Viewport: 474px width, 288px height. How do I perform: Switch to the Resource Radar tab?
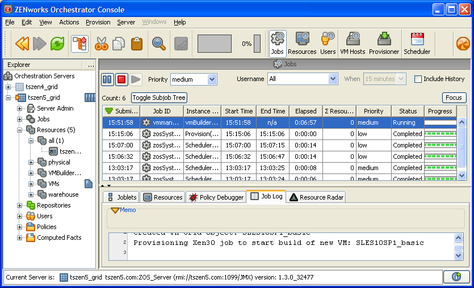(x=316, y=197)
